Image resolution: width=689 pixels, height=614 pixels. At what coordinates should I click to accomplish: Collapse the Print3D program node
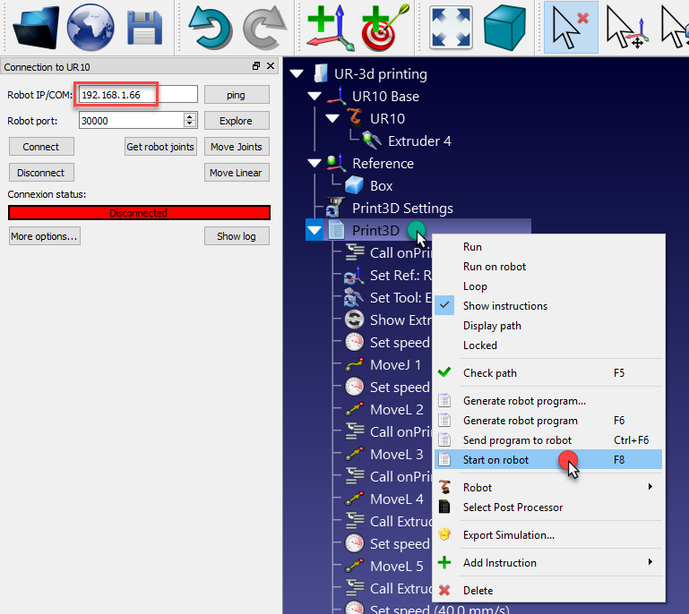[314, 231]
